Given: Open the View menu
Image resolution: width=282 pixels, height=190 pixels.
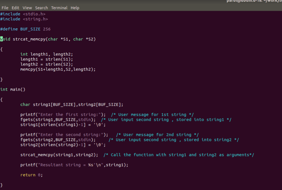Looking at the screenshot, I should 27,8.
